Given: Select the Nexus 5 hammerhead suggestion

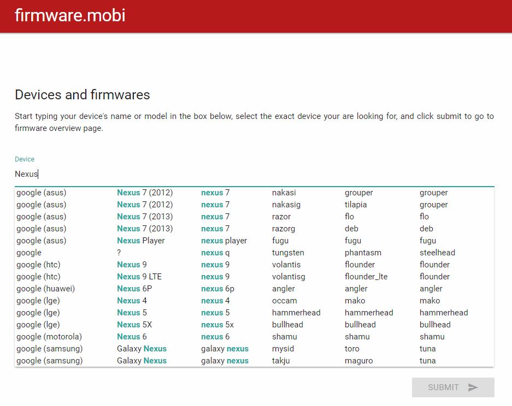Looking at the screenshot, I should pos(255,313).
